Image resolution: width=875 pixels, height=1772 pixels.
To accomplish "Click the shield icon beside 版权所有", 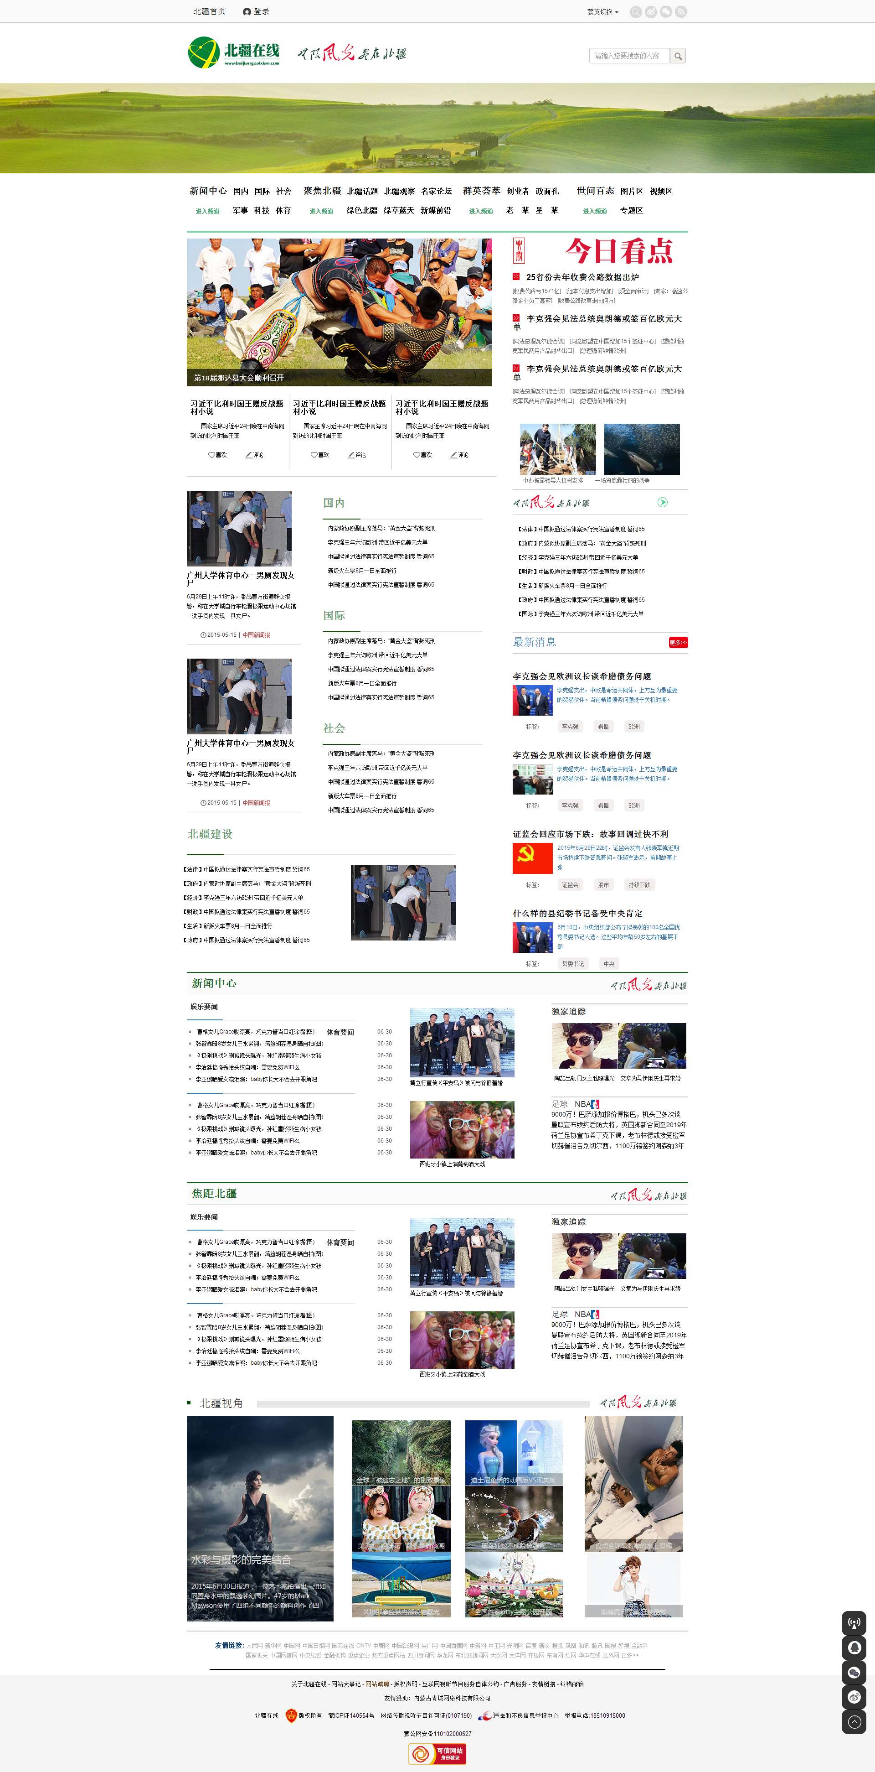I will click(291, 1715).
